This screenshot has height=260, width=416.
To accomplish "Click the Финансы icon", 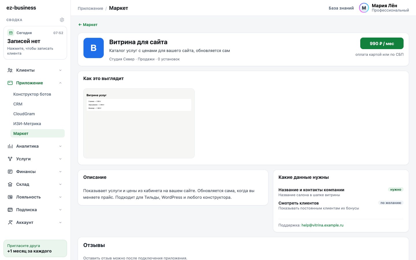I will coord(10,172).
